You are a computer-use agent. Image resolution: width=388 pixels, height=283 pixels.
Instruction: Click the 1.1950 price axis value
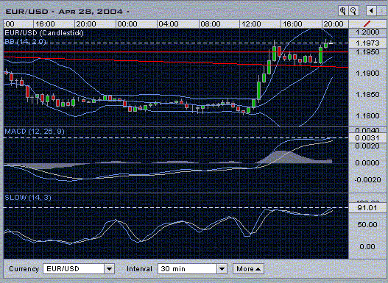pos(367,52)
